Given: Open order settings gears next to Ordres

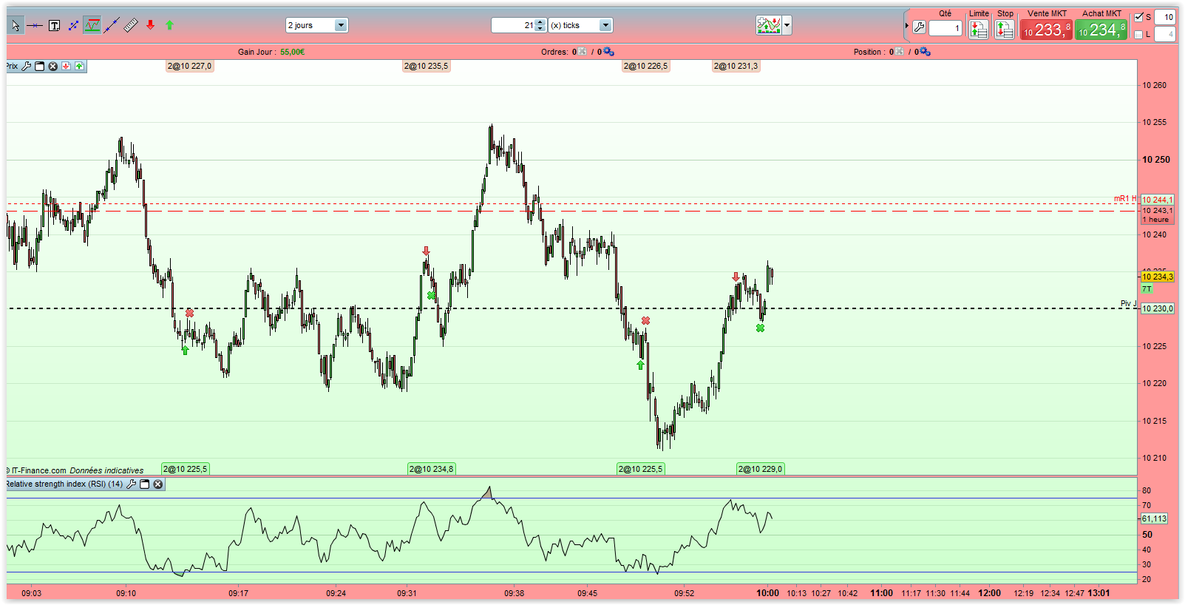Looking at the screenshot, I should [608, 52].
